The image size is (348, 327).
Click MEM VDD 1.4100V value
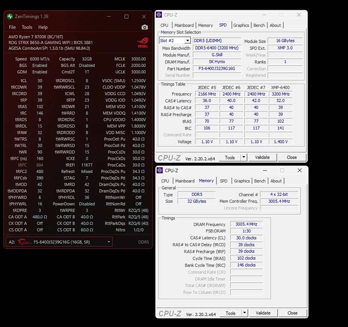pyautogui.click(x=138, y=107)
